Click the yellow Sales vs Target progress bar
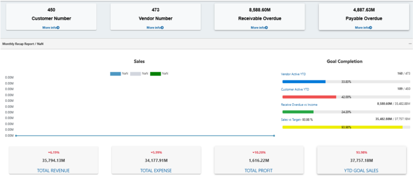413x178 pixels. point(342,127)
